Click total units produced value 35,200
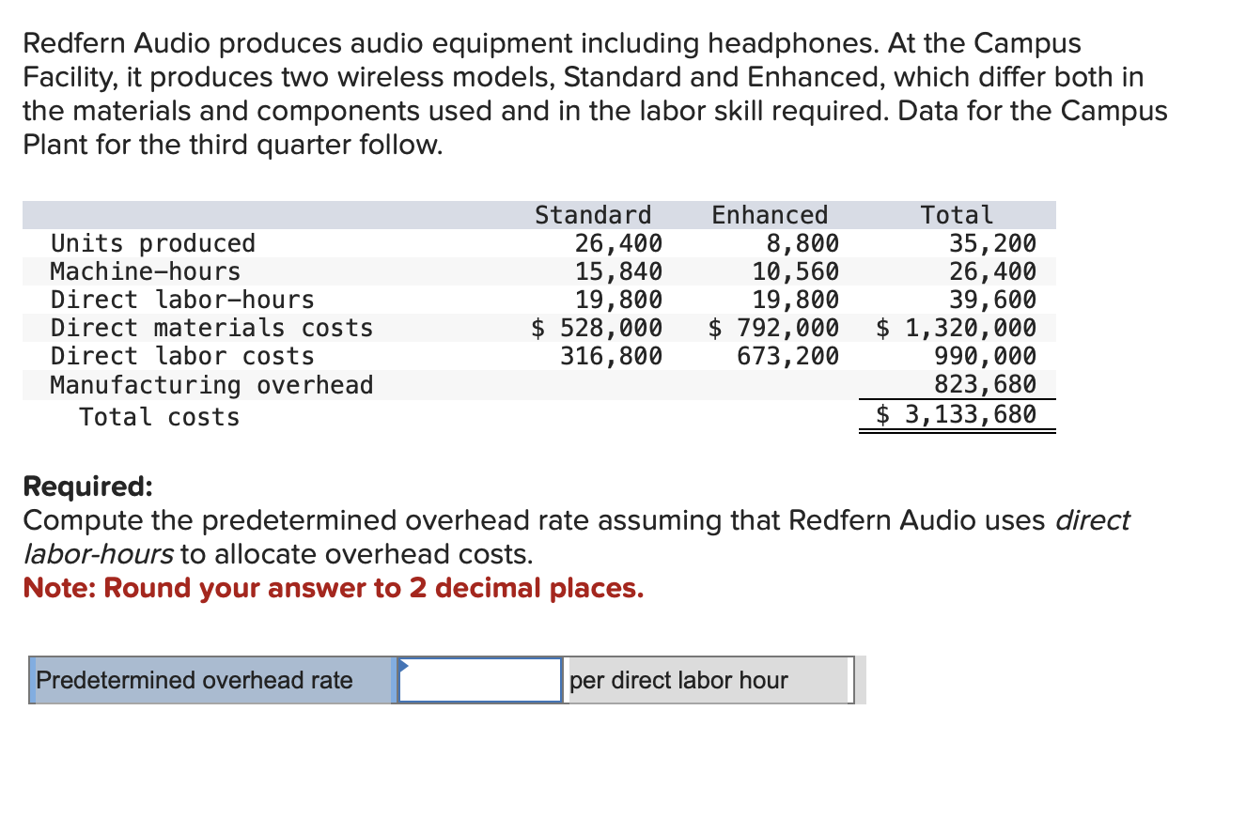 click(992, 243)
